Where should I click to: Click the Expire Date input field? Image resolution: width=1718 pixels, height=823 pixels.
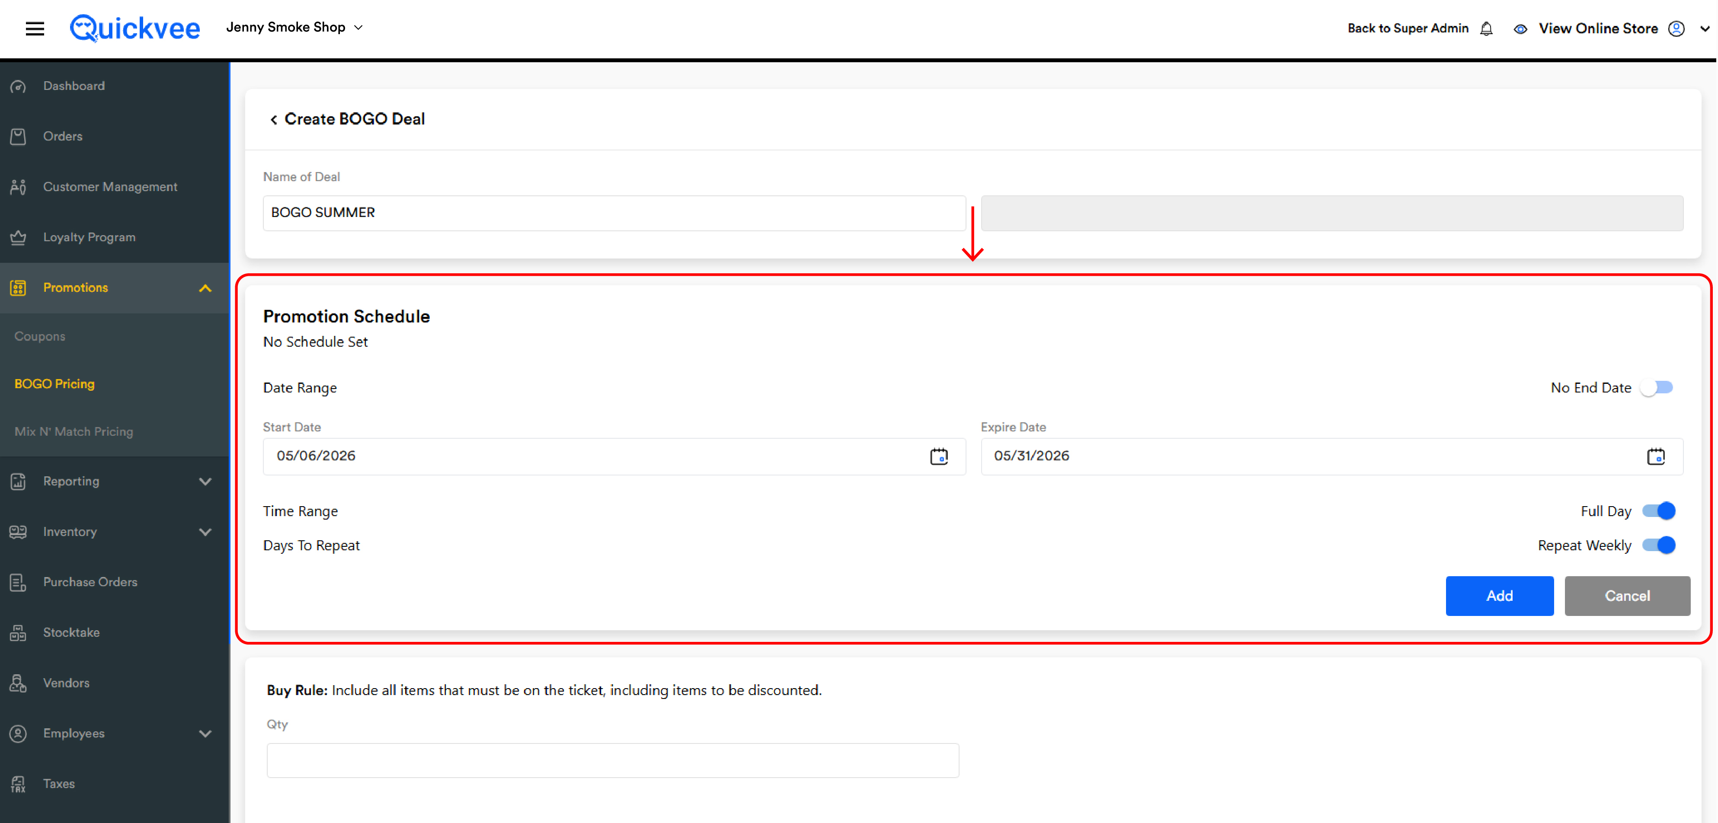[1331, 456]
